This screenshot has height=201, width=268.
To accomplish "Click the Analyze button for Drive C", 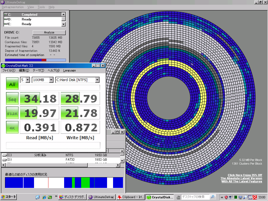I will click(x=49, y=32).
